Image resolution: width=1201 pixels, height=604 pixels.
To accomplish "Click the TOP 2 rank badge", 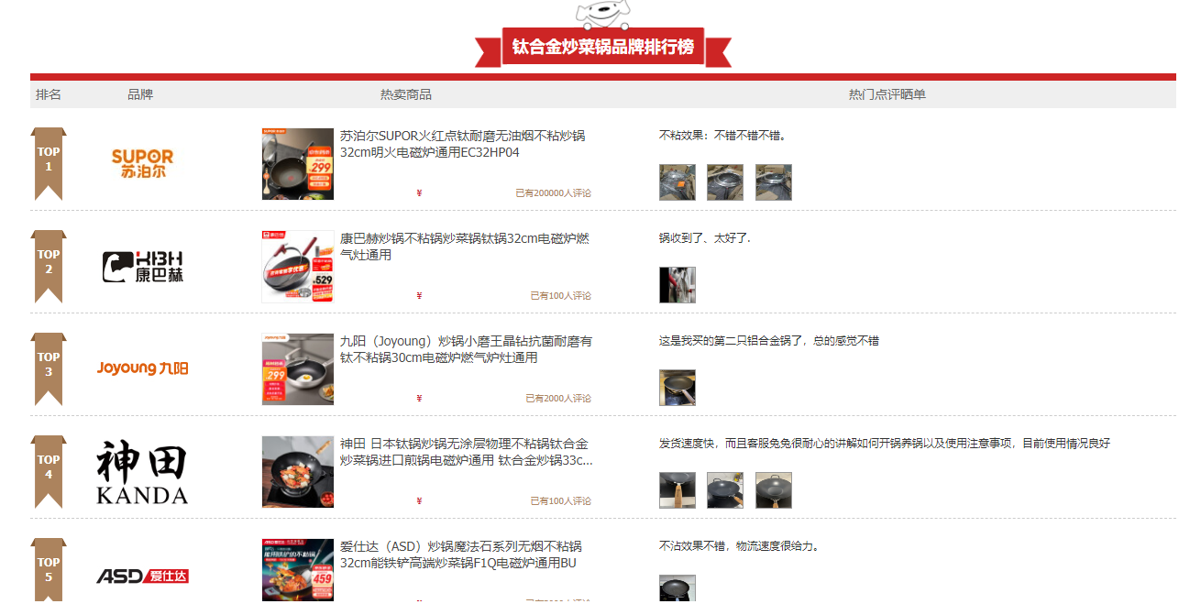I will (x=49, y=266).
